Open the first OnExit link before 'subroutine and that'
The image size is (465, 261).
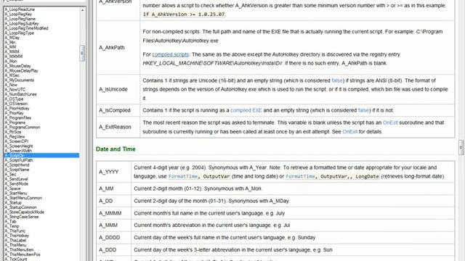pyautogui.click(x=390, y=123)
